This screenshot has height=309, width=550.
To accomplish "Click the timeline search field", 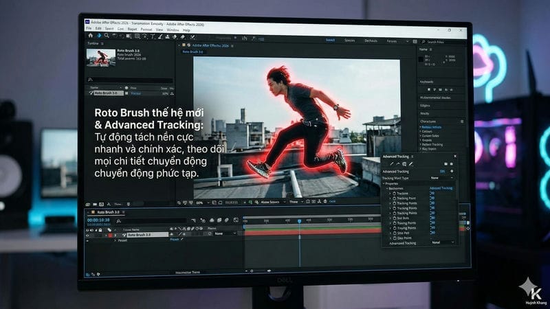I will tap(151, 220).
